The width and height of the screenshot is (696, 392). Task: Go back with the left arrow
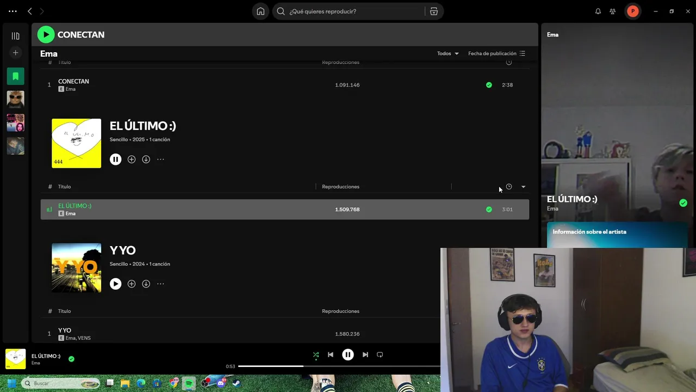coord(30,11)
